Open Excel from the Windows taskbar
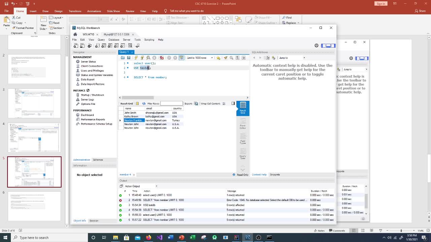This screenshot has width=431, height=242. pos(193,238)
